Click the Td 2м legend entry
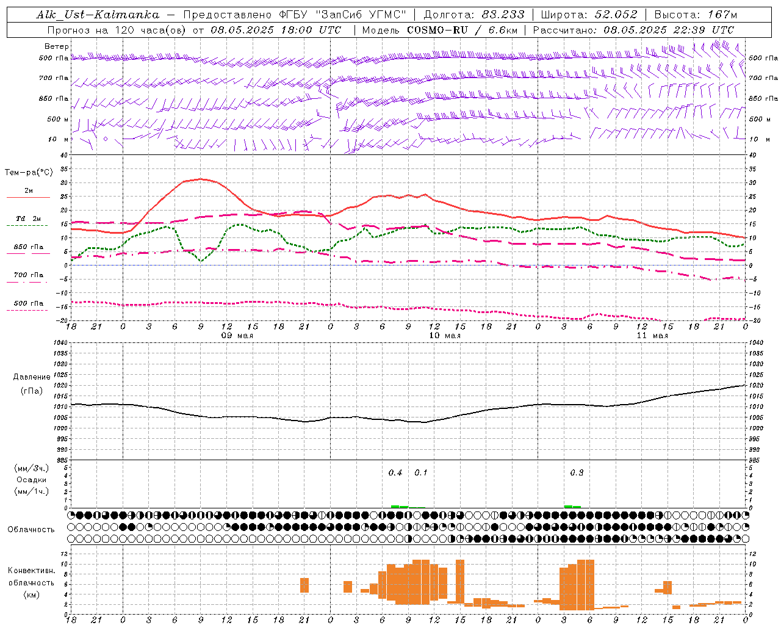Screen dimensions: 781x625 pyautogui.click(x=28, y=219)
